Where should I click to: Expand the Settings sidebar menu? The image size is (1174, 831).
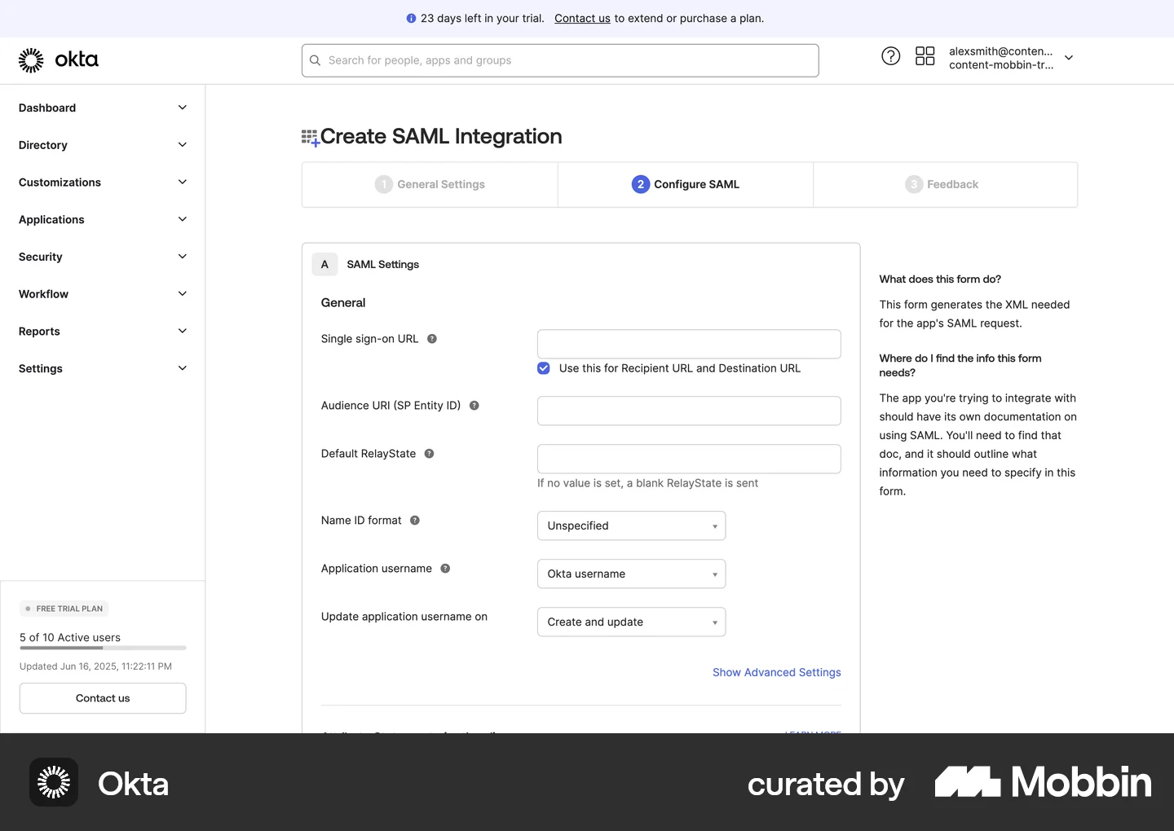click(103, 369)
